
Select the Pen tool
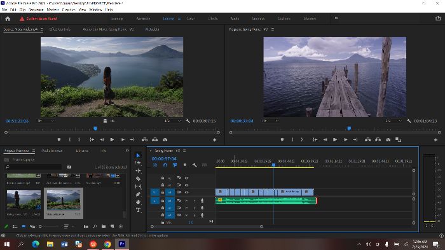[x=138, y=194]
